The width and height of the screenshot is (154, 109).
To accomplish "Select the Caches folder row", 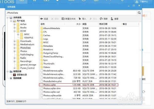I will [79, 35].
